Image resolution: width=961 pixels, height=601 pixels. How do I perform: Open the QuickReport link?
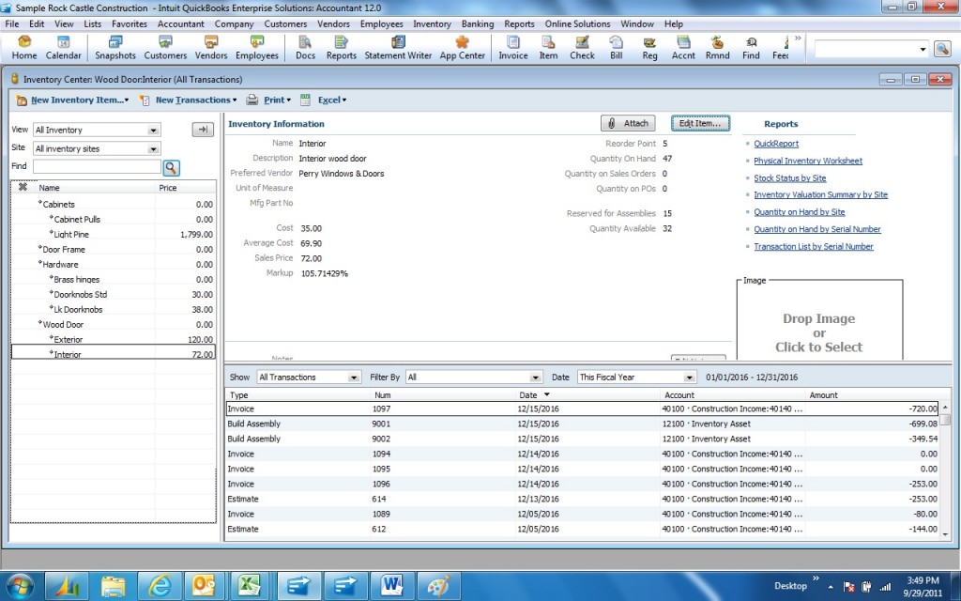pos(776,144)
